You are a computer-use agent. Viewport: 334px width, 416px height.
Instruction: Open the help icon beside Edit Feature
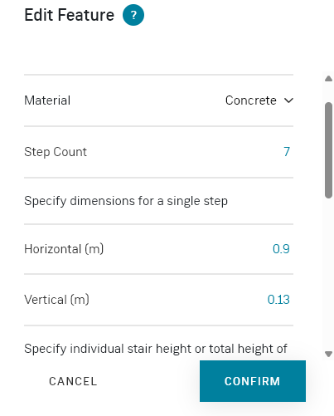[x=133, y=15]
